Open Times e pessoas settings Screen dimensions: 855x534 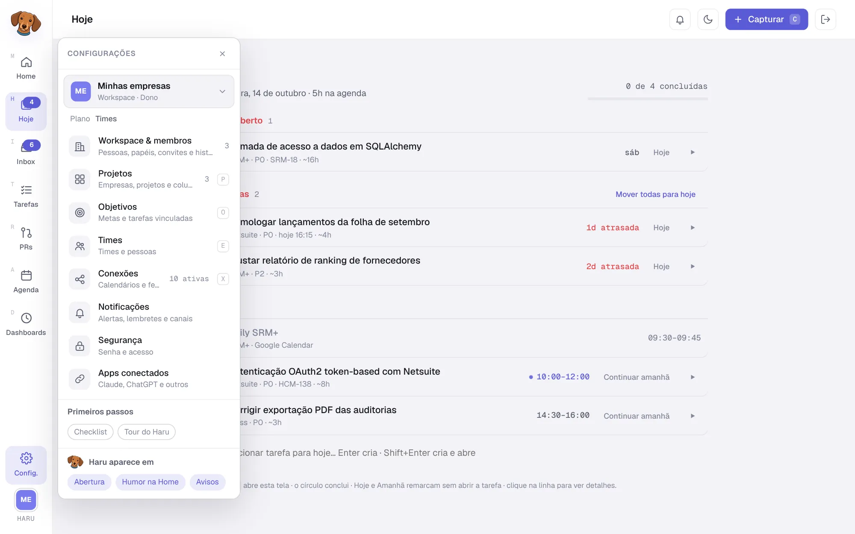(149, 246)
